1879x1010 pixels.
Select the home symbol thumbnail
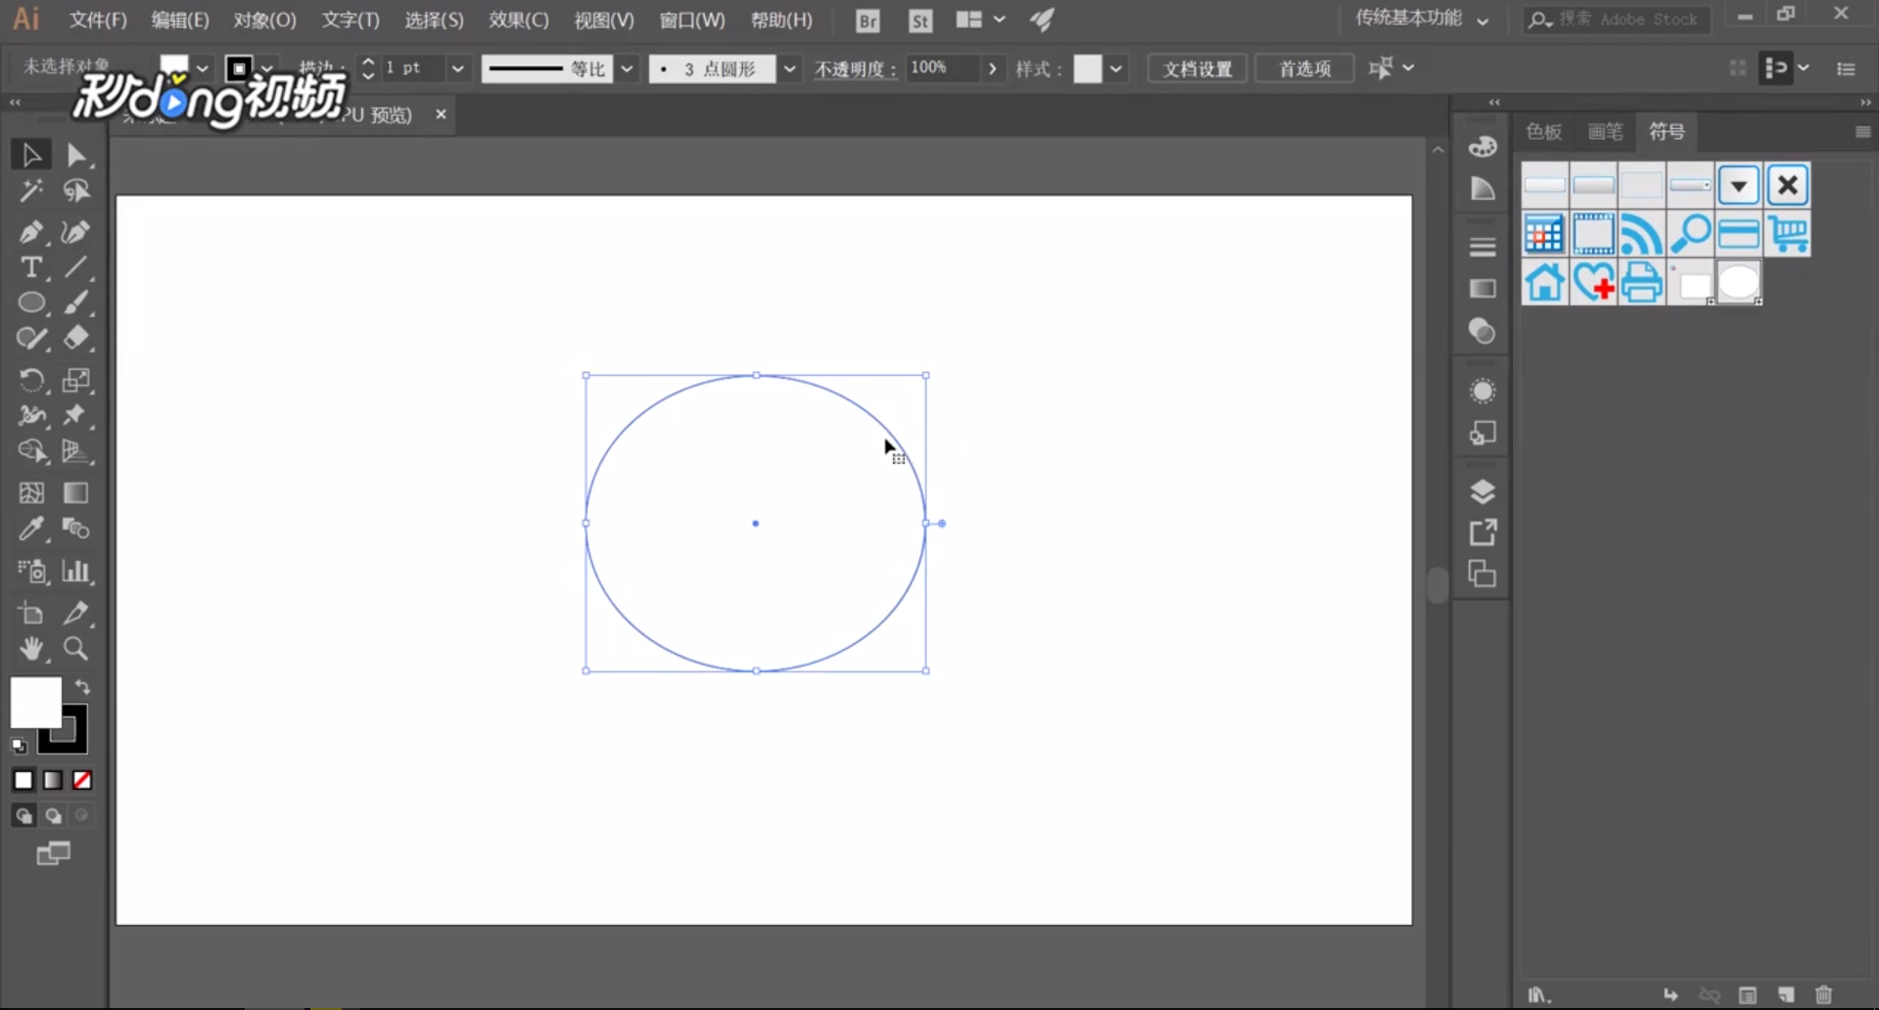tap(1545, 283)
